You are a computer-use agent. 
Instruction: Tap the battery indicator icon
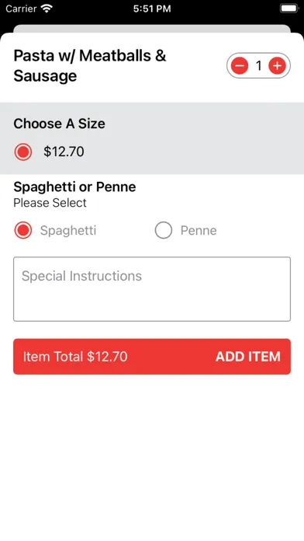click(x=288, y=9)
